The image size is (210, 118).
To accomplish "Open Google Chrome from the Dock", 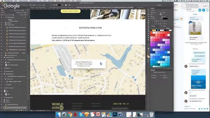I will [70, 115].
